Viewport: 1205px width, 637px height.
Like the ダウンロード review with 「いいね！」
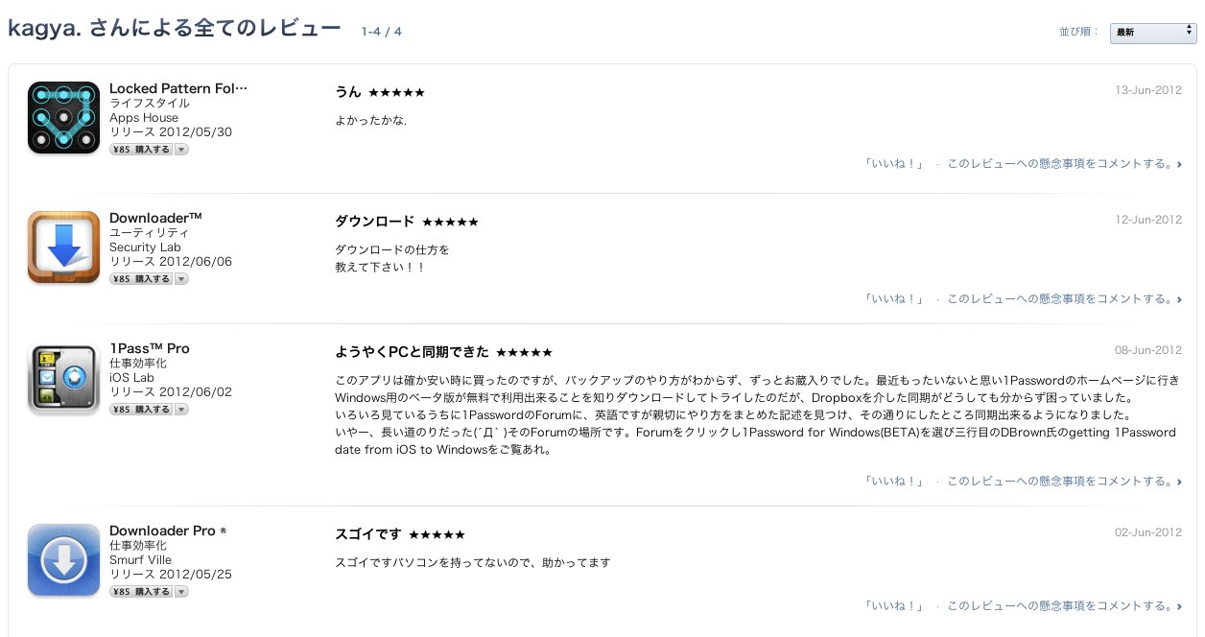[893, 299]
